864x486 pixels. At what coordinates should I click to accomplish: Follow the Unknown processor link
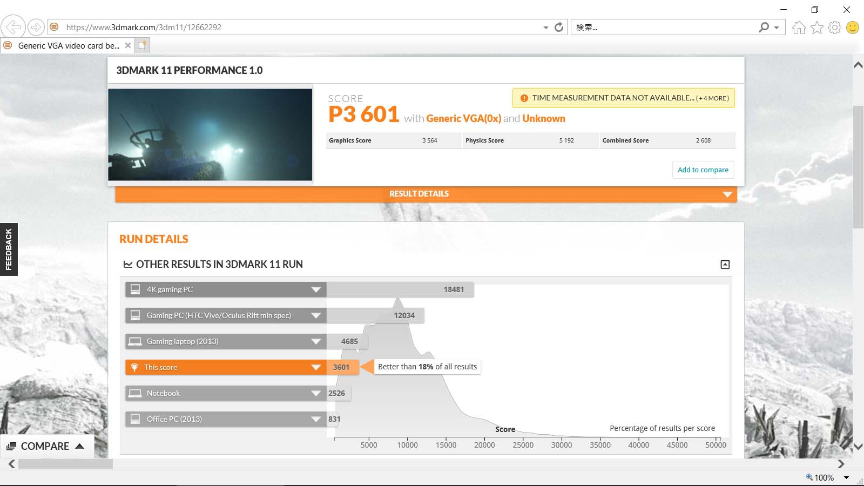(x=544, y=118)
